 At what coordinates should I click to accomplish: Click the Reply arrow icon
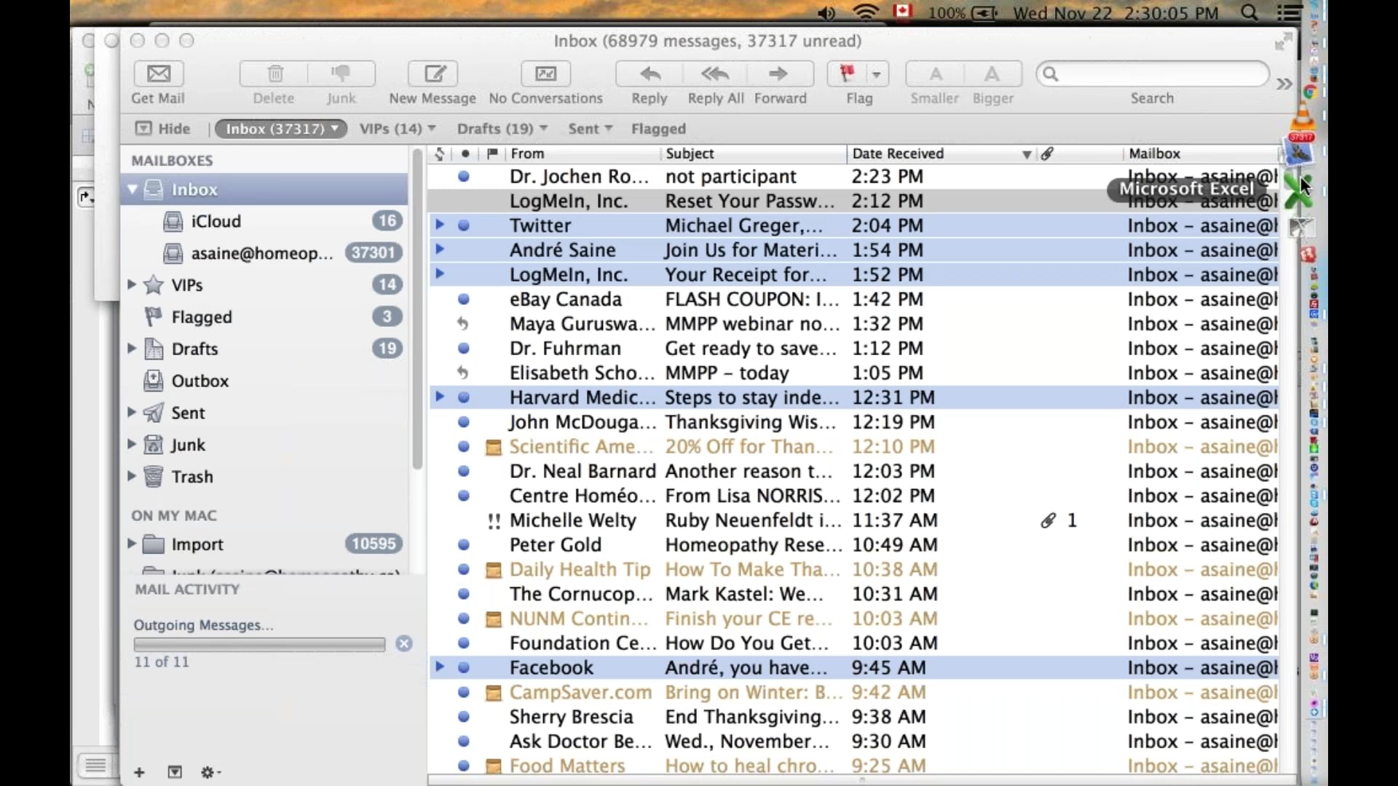coord(649,74)
